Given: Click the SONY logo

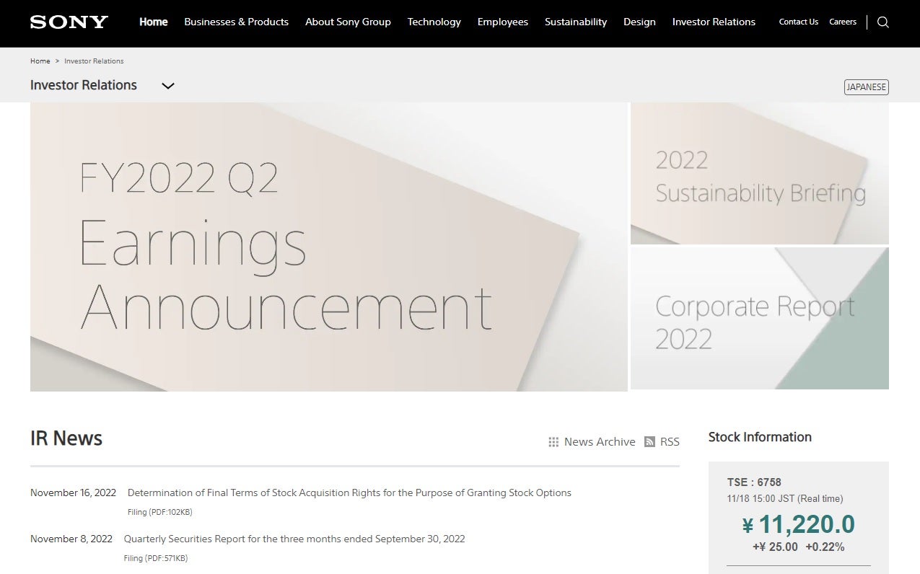Looking at the screenshot, I should click(x=69, y=22).
